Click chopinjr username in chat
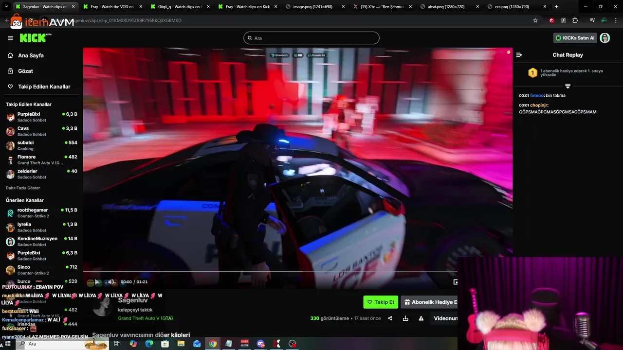Image resolution: width=623 pixels, height=350 pixels. pyautogui.click(x=539, y=105)
